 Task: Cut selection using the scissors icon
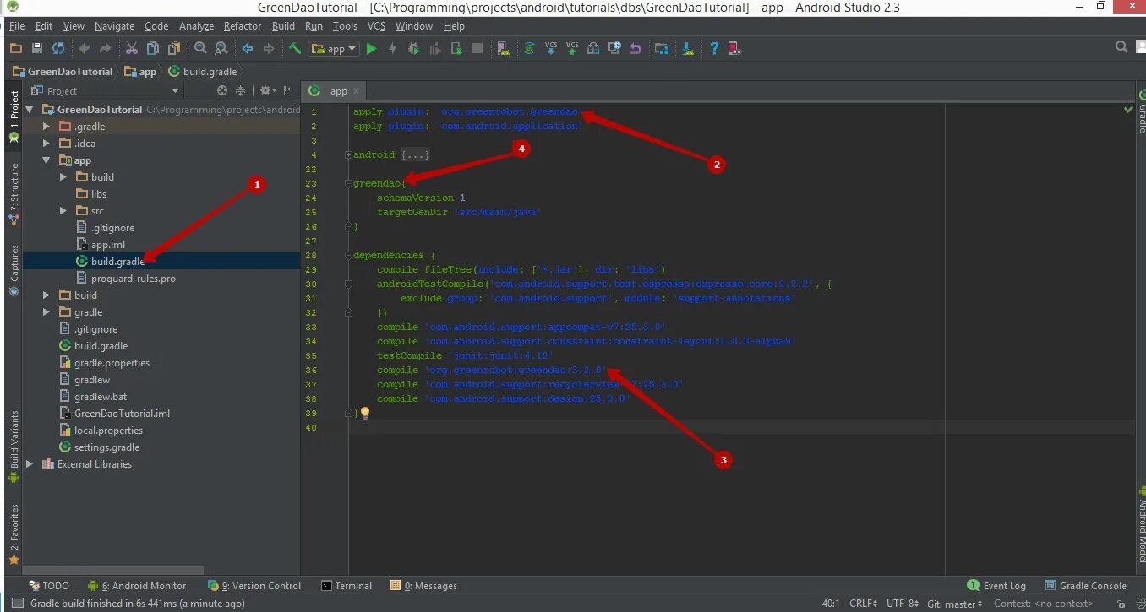click(131, 49)
